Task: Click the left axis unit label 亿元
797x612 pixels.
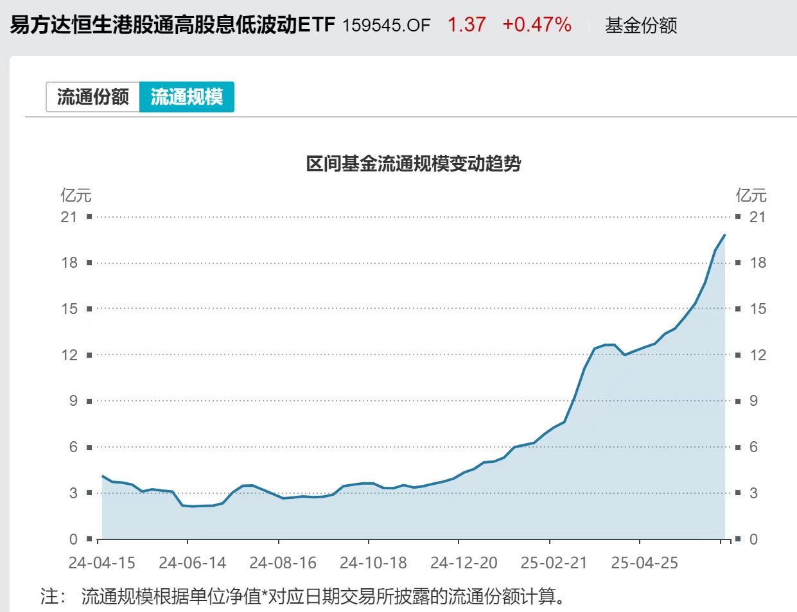Action: [76, 195]
